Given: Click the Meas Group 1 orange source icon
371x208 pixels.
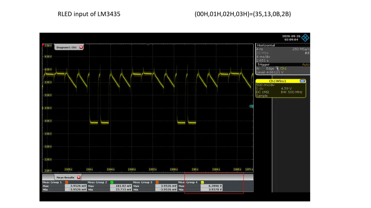Looking at the screenshot, I should point(67,182).
